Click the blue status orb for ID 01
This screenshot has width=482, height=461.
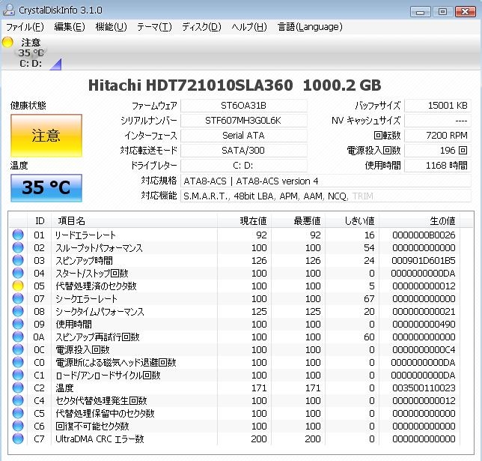18,235
